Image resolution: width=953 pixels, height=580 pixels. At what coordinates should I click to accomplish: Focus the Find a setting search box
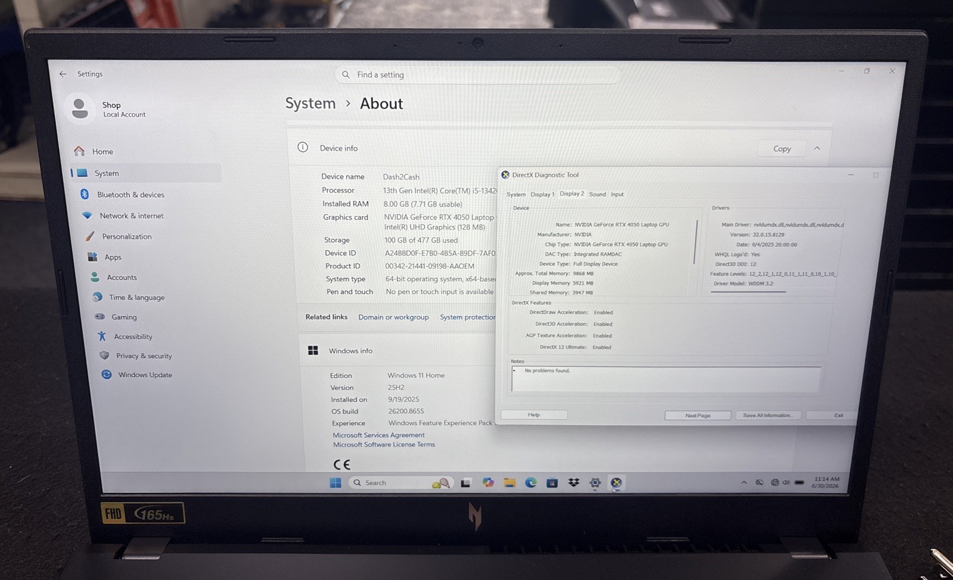click(x=477, y=75)
